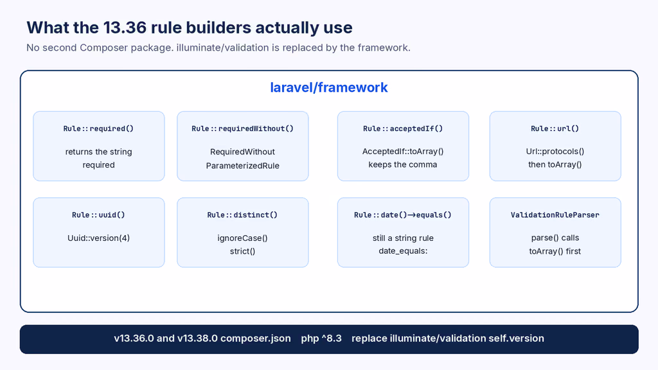Screen dimensions: 658x370
Task: Select the 'Rule::required()' card
Action: 98,146
